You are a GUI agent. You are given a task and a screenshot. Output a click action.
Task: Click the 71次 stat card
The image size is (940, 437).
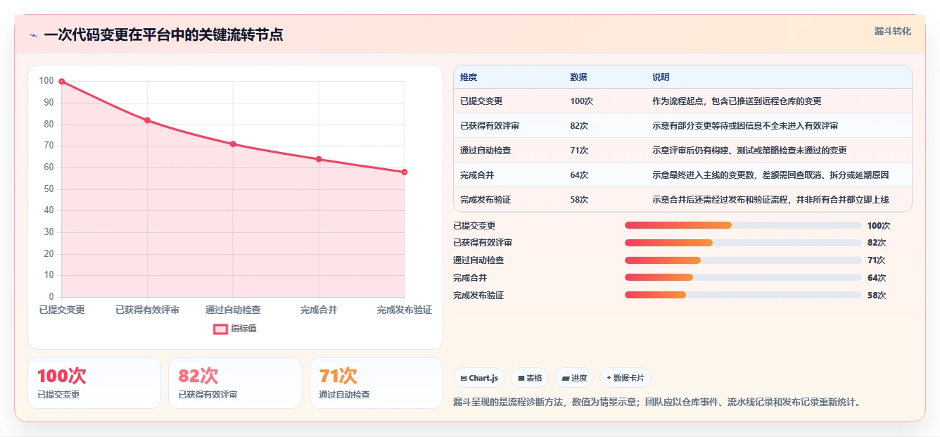pos(376,383)
